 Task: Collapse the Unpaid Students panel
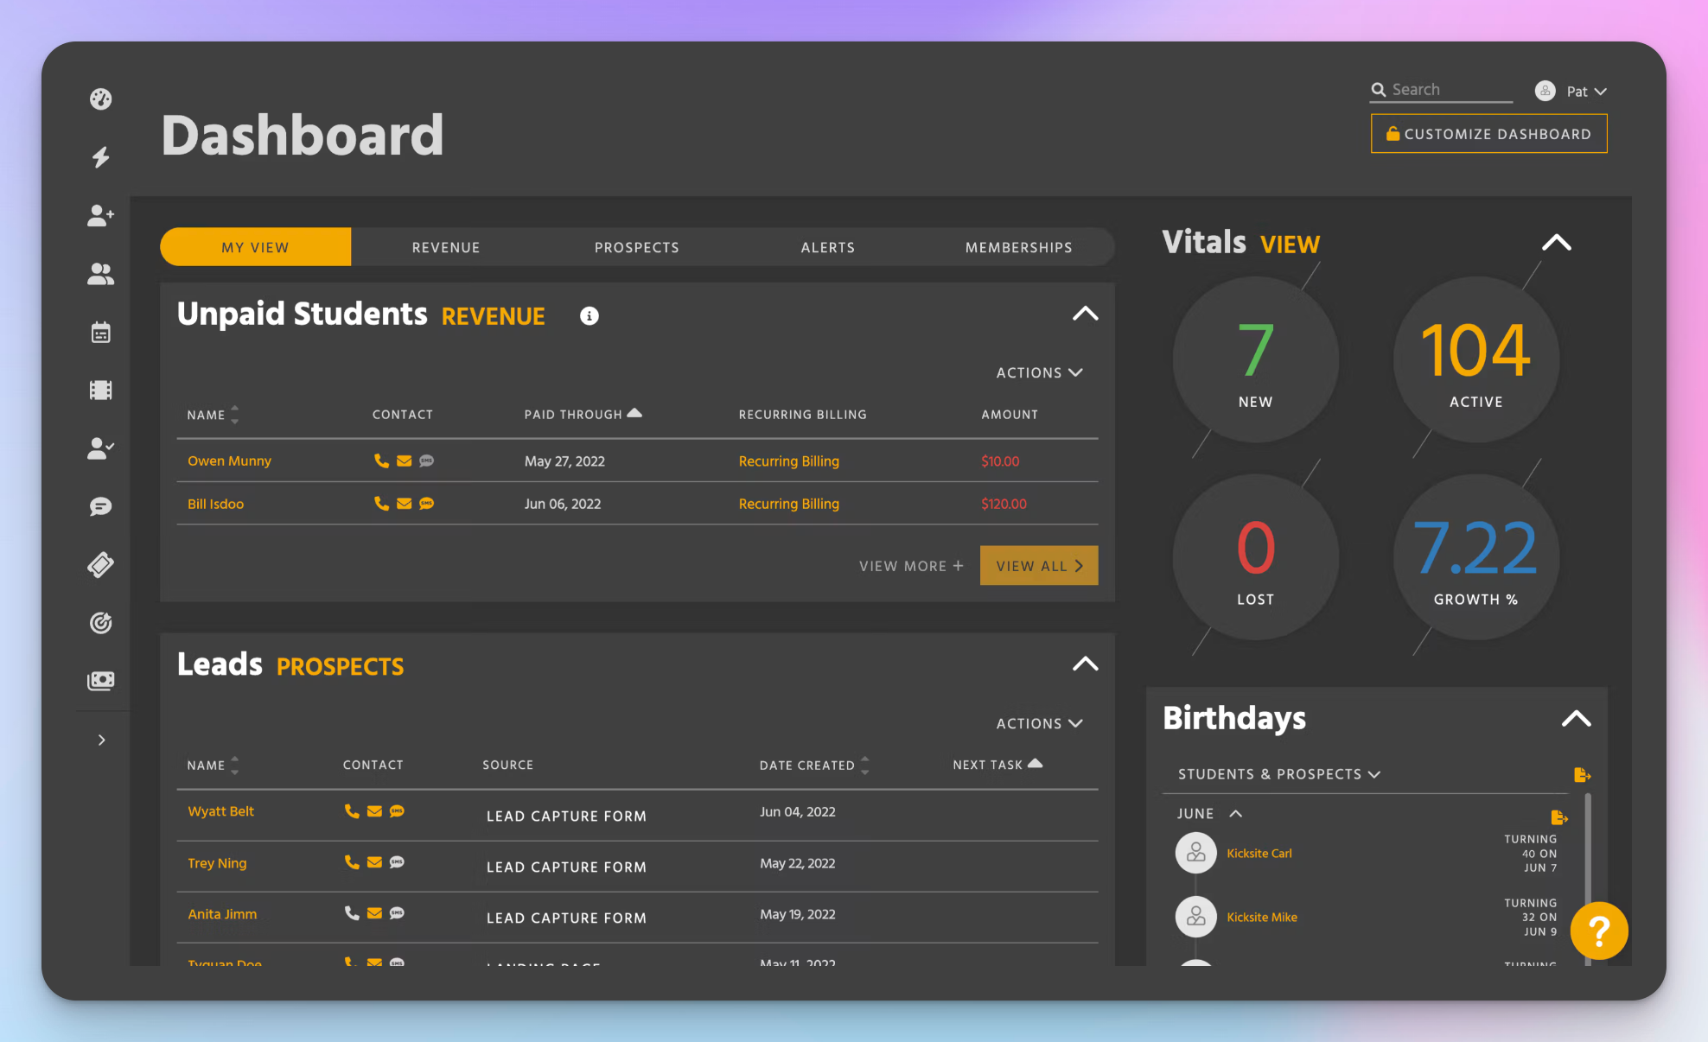point(1086,314)
